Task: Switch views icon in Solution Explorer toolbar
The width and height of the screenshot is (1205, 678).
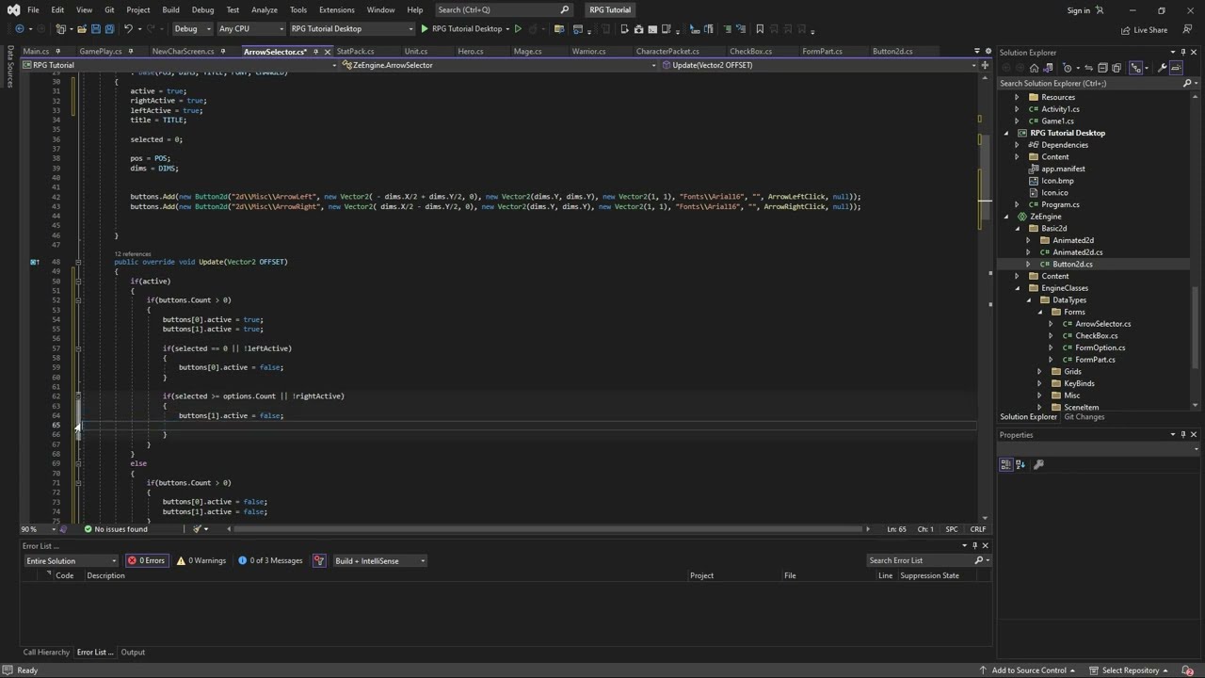Action: (x=1050, y=68)
